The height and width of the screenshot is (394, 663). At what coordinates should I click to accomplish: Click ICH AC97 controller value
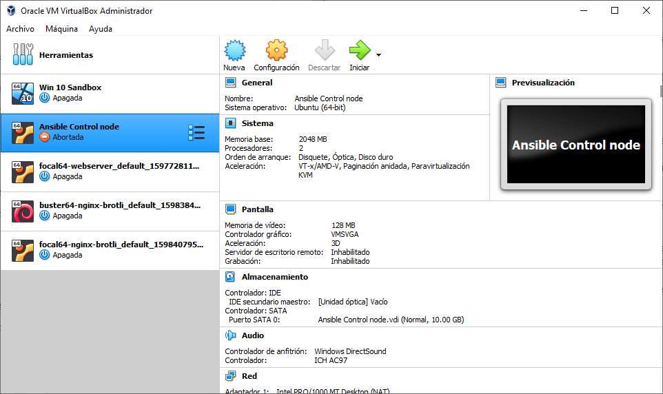[x=331, y=360]
